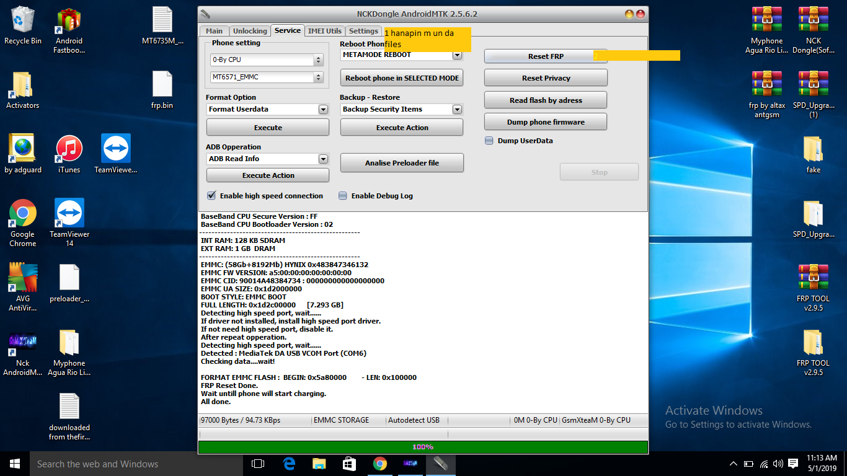Open the Android Fastboot desktop shortcut
The width and height of the screenshot is (847, 476).
click(x=69, y=30)
